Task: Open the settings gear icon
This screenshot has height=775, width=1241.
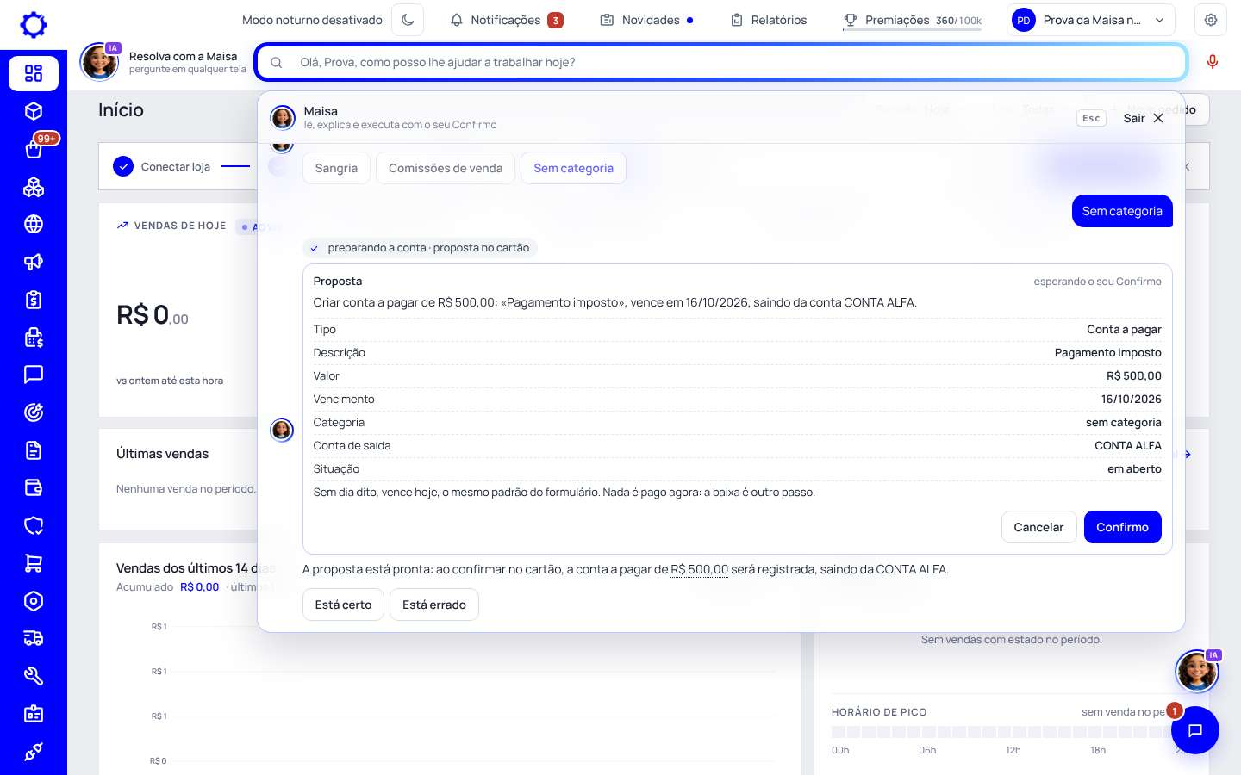Action: pos(1211,20)
